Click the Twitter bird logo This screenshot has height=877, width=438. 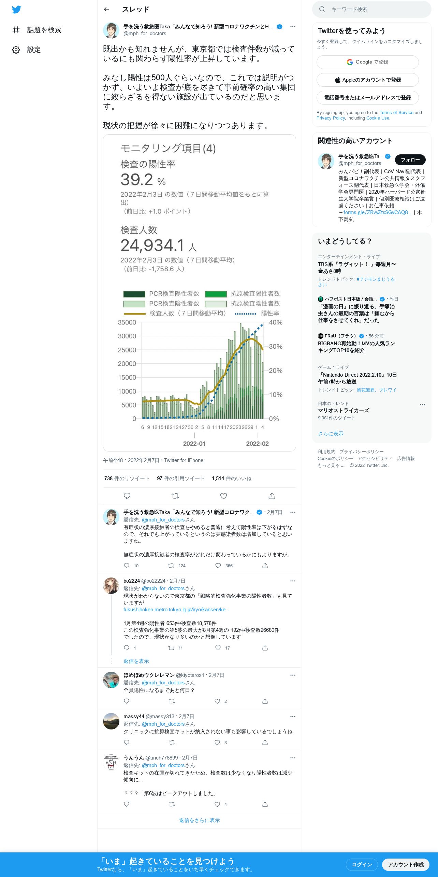pyautogui.click(x=16, y=10)
